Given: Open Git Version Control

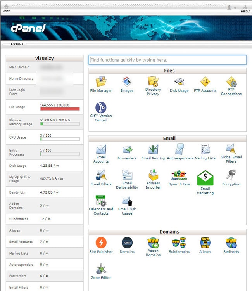Looking at the screenshot, I should point(101,107).
